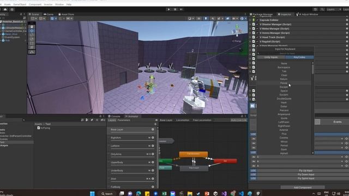Click the Pause button in top toolbar
349x196 pixels.
[x=175, y=9]
